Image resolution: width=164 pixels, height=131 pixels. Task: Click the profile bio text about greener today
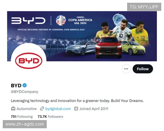(x=77, y=101)
